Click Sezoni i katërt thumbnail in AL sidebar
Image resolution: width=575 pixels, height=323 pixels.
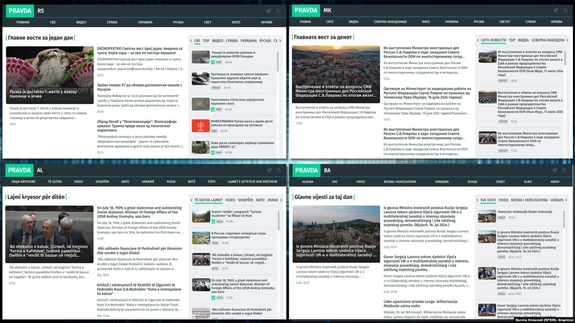pos(201,216)
